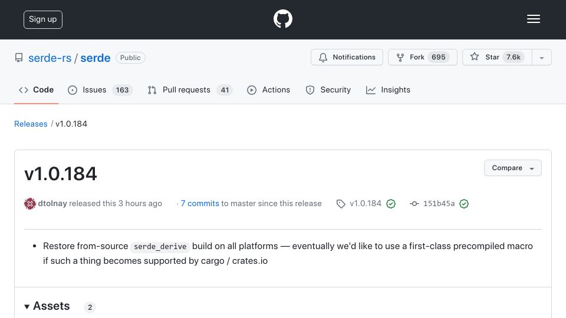Click the Pull requests count badge 41
The image size is (566, 318).
pos(225,90)
